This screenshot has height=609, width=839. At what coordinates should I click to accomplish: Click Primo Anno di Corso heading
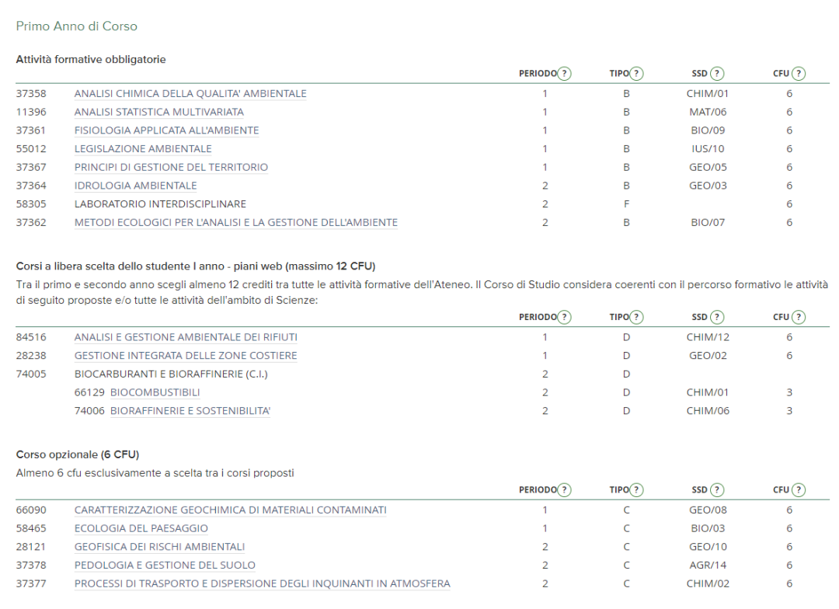(76, 26)
